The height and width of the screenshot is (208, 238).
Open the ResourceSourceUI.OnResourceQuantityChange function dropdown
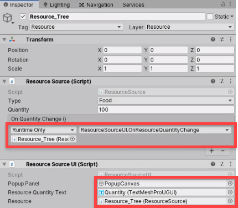tap(155, 130)
